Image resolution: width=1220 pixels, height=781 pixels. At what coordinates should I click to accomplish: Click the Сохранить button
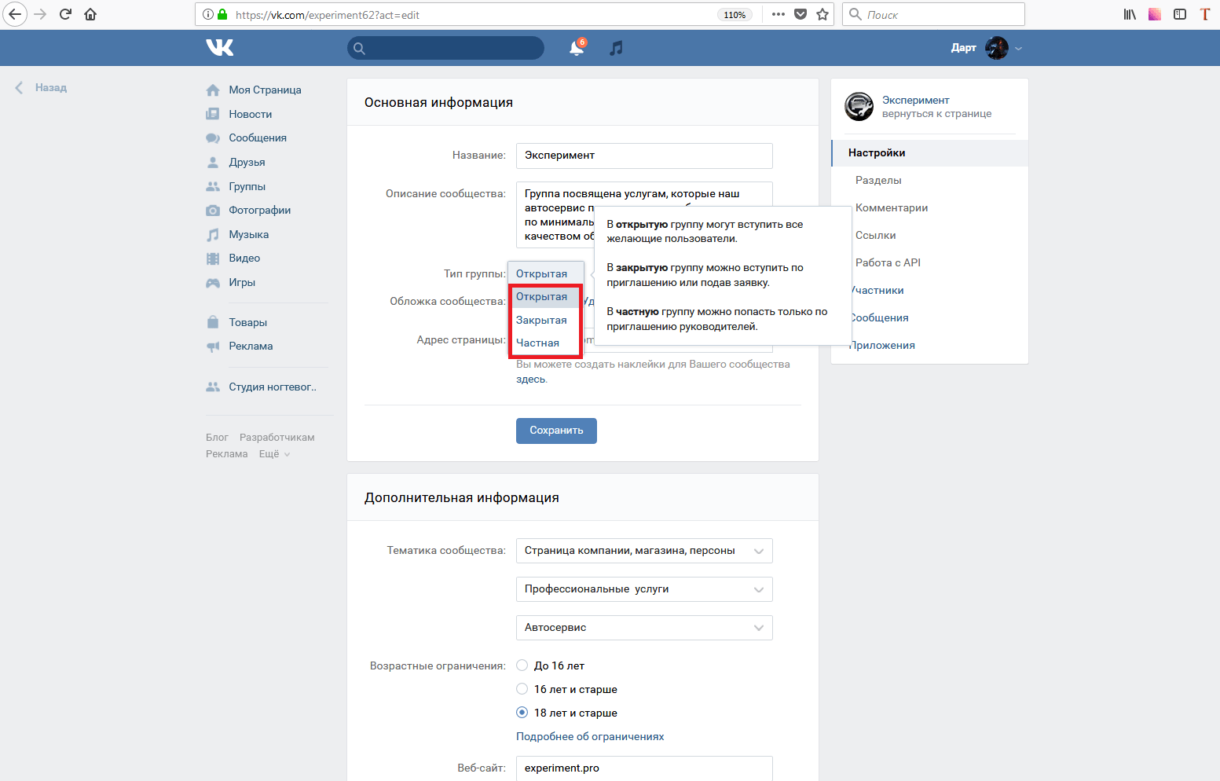click(556, 431)
